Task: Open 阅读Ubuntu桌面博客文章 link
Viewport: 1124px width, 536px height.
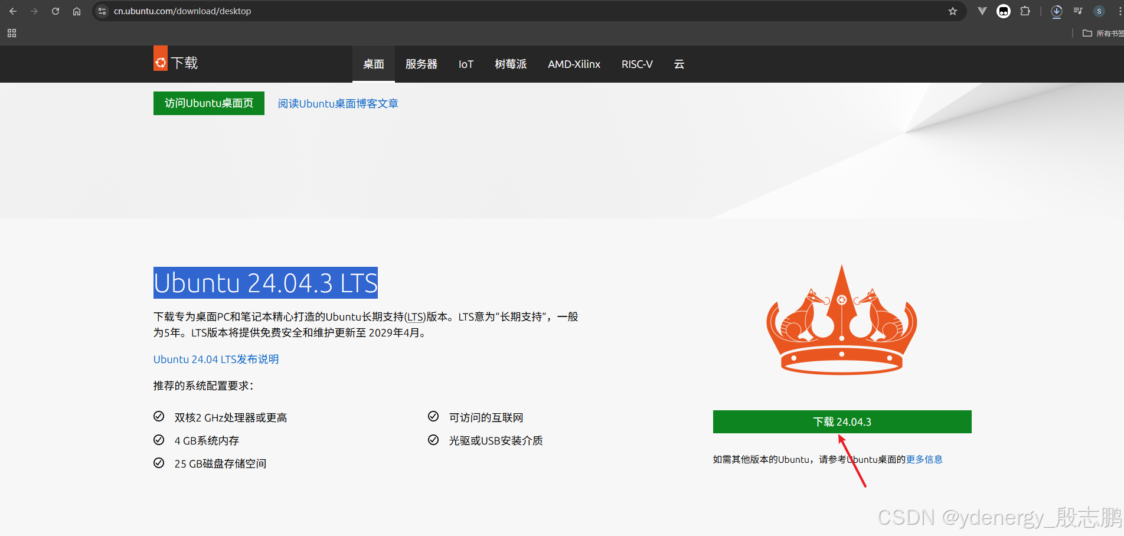Action: point(338,103)
